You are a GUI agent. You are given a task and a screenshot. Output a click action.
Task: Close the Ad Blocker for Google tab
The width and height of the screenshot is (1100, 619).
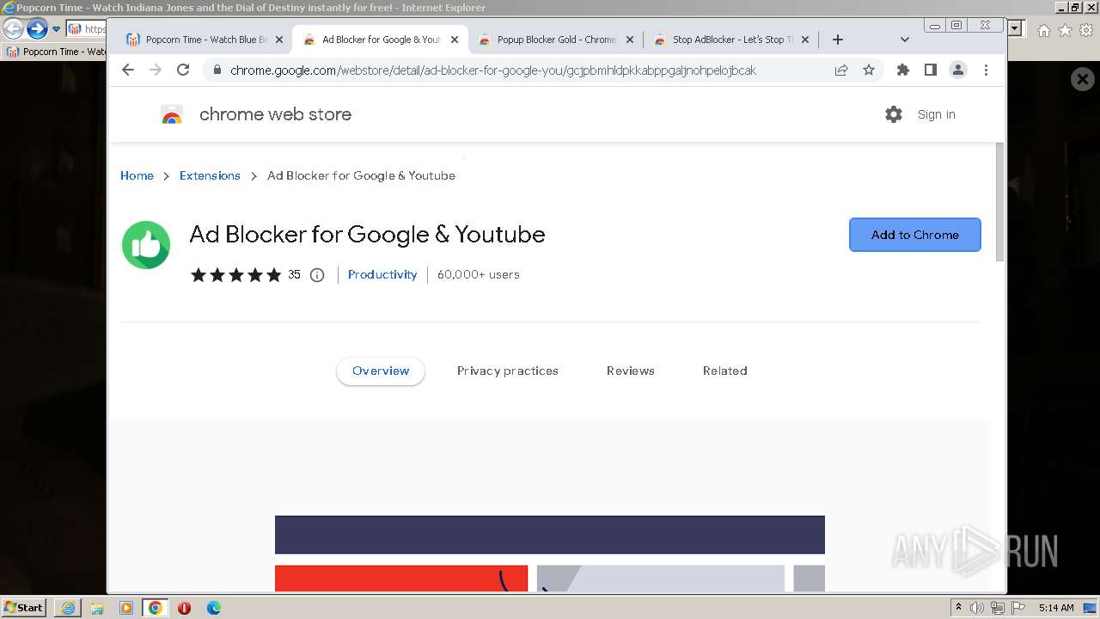455,40
